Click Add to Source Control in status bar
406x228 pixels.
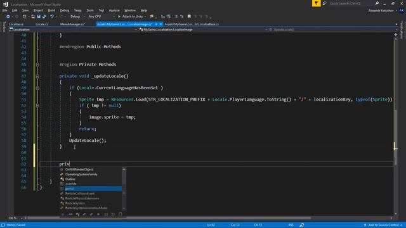(x=383, y=225)
